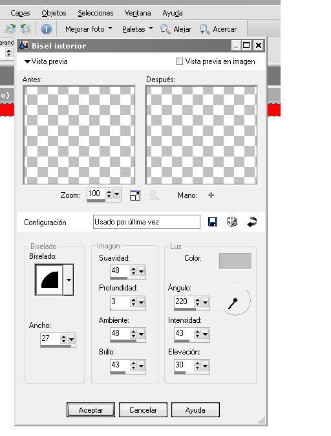Click the Luz Color gray swatch
This screenshot has height=436, width=331.
click(x=235, y=261)
